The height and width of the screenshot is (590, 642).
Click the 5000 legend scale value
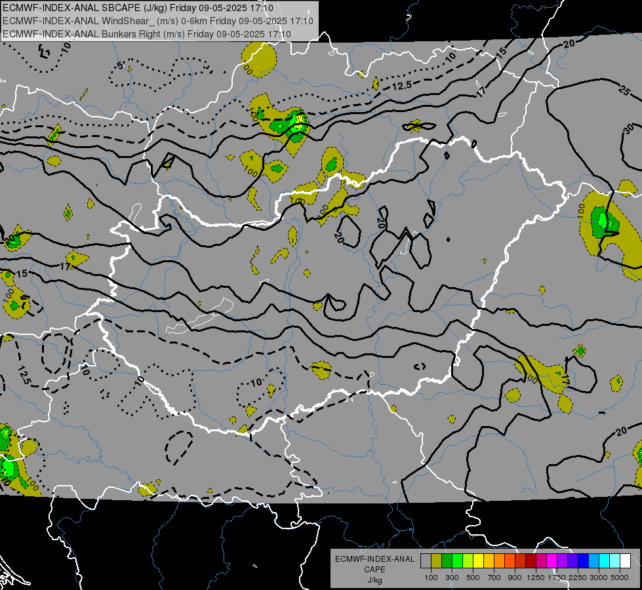[620, 578]
